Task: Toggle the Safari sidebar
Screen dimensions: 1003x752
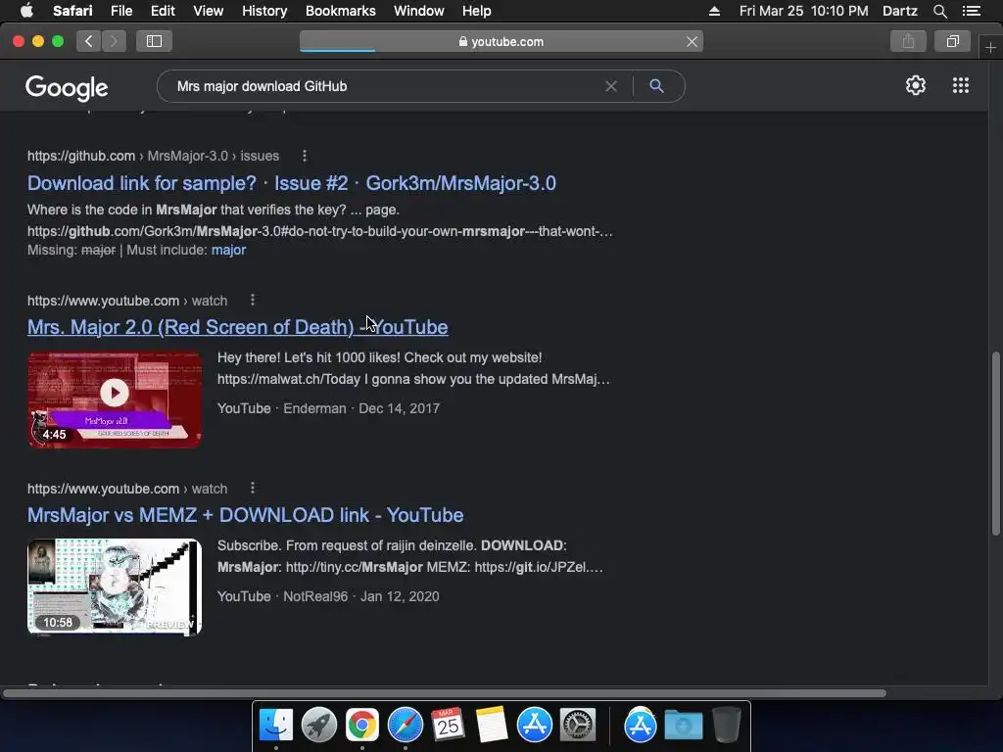Action: (154, 41)
